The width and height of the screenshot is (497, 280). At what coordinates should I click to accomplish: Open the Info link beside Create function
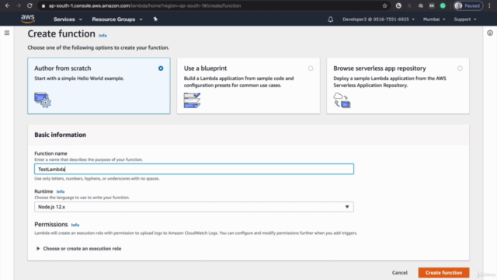(x=103, y=36)
